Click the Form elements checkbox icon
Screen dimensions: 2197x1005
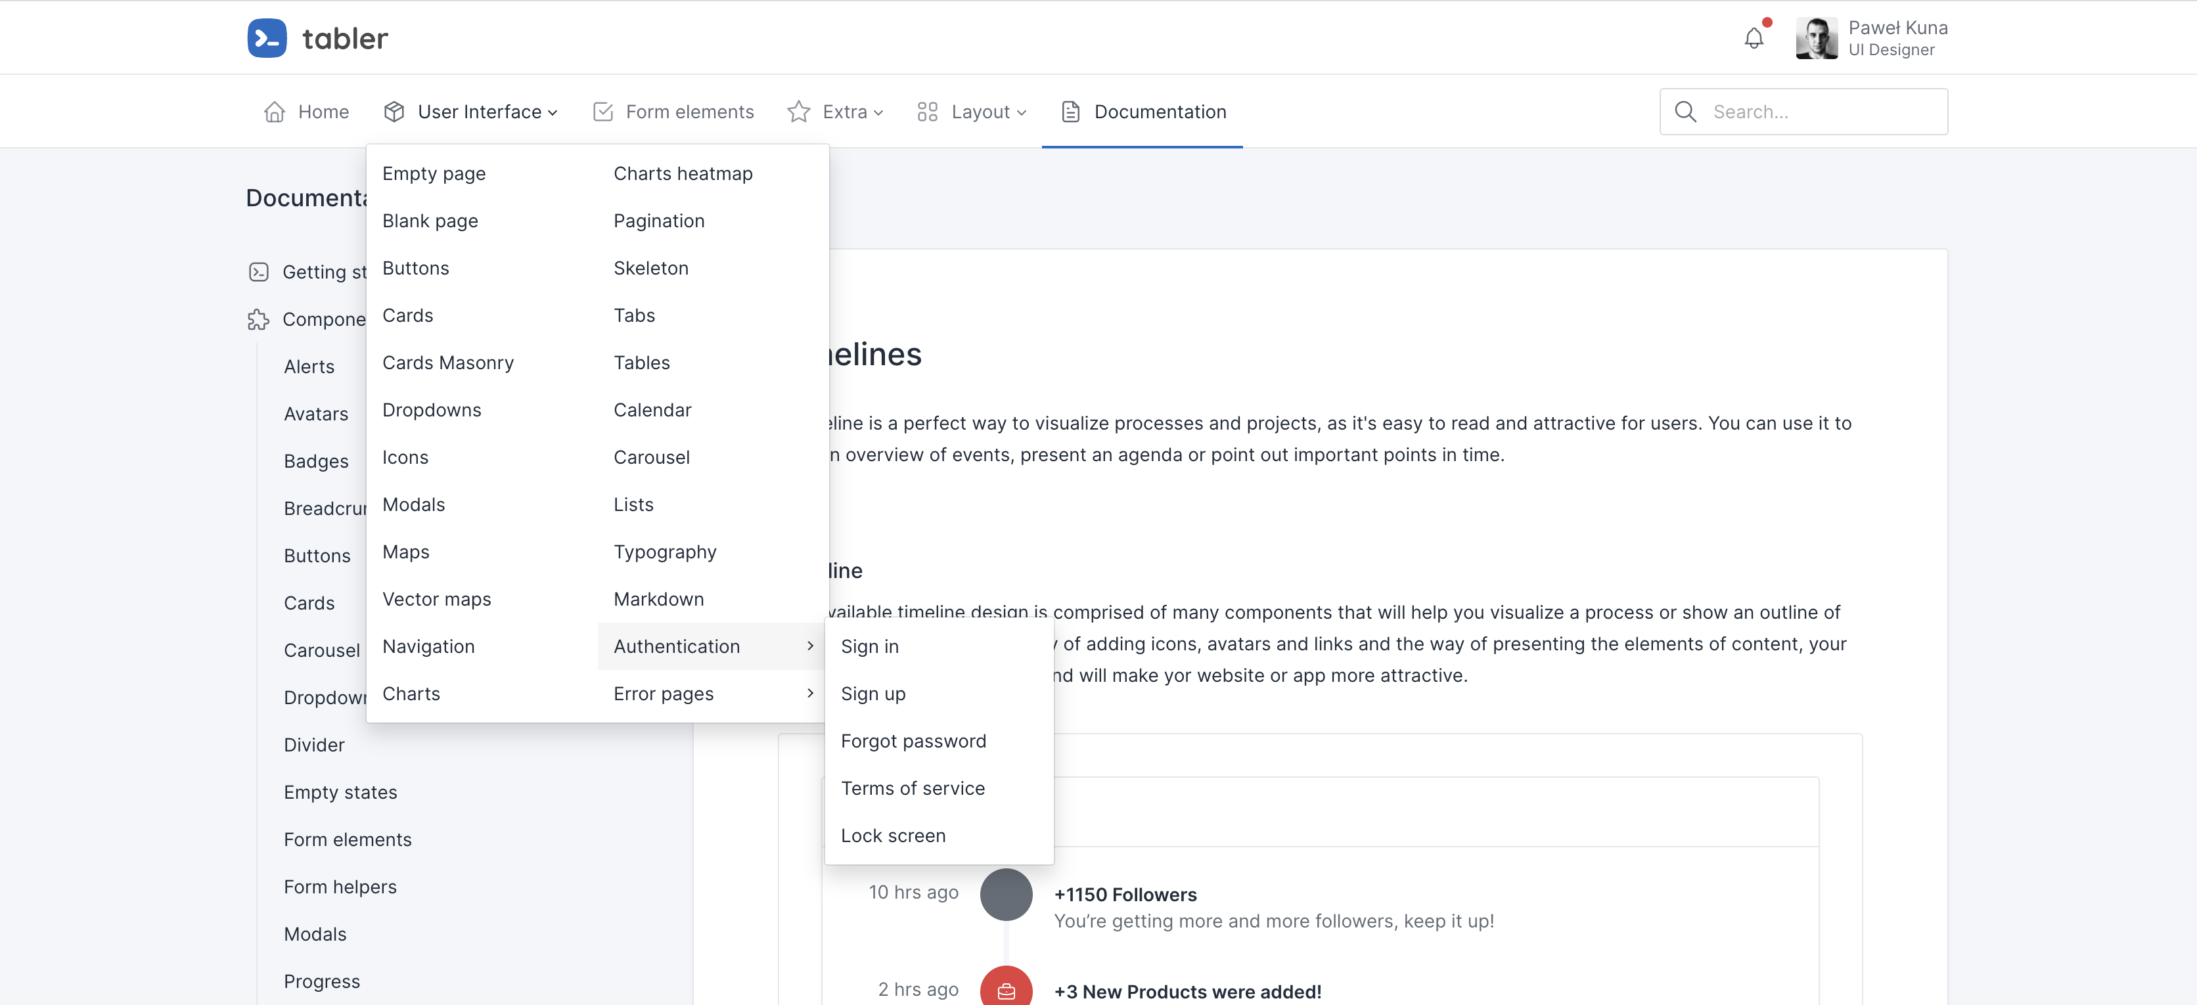pos(603,112)
